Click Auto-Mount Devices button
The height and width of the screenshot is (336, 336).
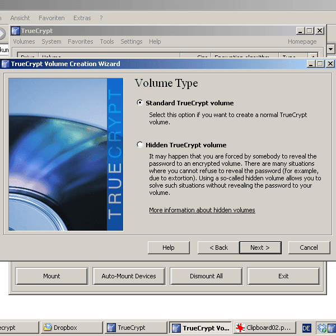[x=129, y=276]
